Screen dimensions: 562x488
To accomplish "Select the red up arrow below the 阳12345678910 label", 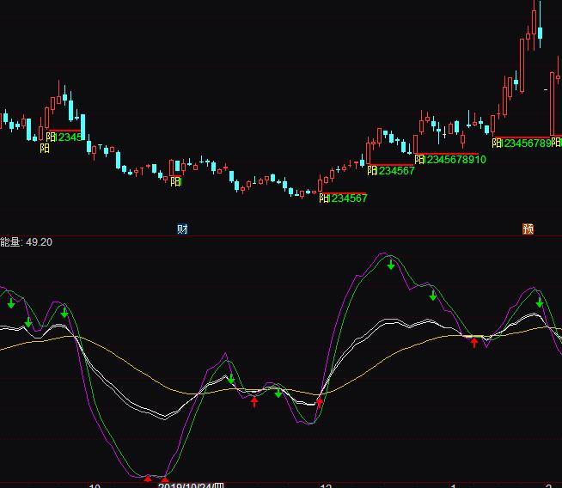I will click(473, 343).
